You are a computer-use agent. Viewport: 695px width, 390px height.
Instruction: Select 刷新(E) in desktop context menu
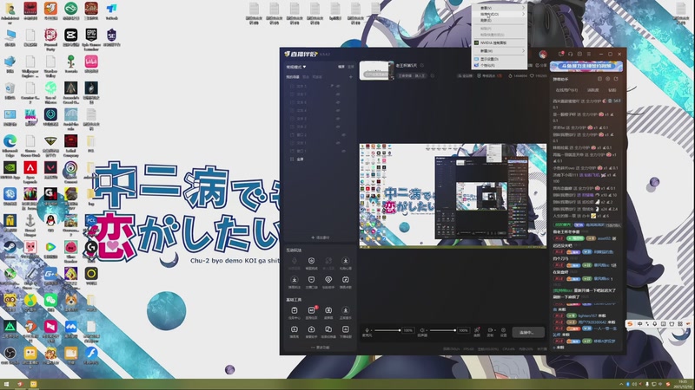click(499, 20)
